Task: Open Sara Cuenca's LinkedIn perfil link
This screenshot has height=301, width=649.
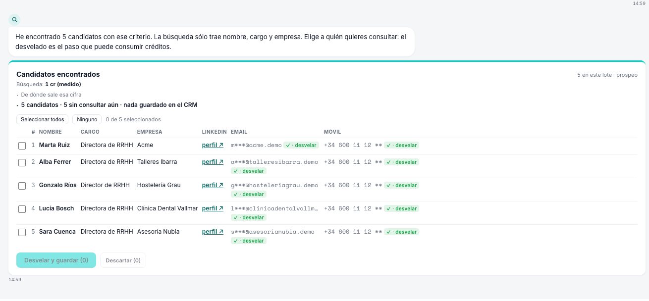Action: point(213,232)
